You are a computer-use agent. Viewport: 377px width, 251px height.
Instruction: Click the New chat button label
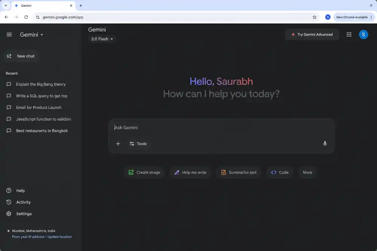[26, 56]
